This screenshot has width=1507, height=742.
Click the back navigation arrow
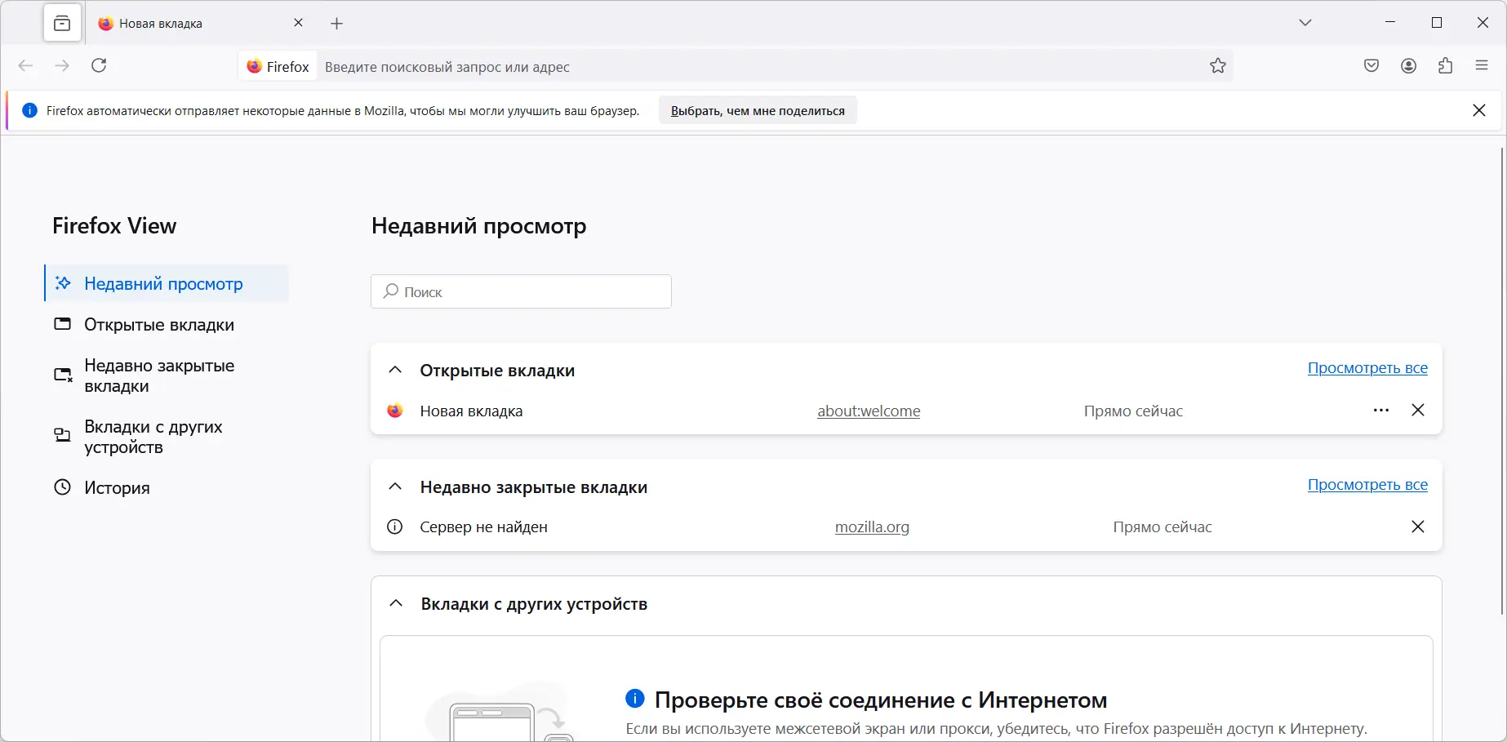point(25,66)
